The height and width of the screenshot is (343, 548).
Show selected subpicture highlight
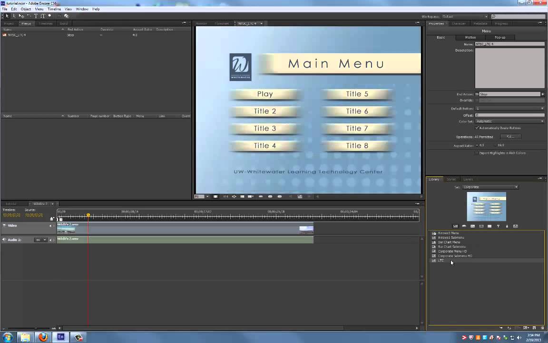(270, 197)
